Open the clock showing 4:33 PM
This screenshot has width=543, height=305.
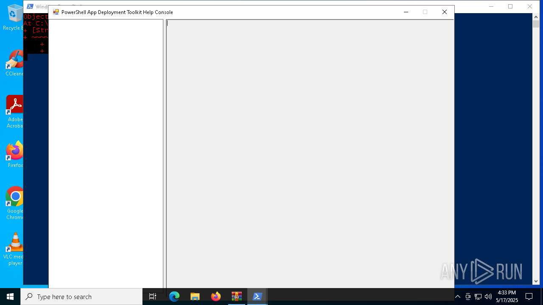tap(507, 297)
